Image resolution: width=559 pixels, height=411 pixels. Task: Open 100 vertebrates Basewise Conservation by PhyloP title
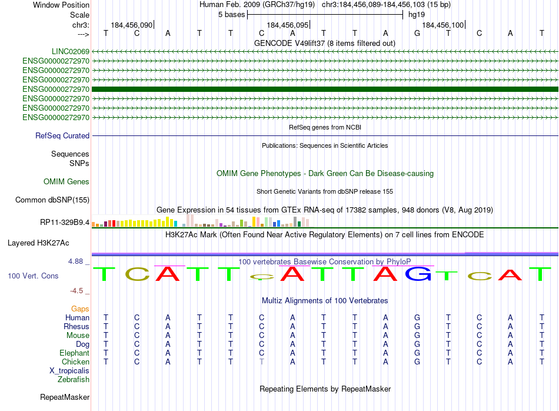coord(325,261)
